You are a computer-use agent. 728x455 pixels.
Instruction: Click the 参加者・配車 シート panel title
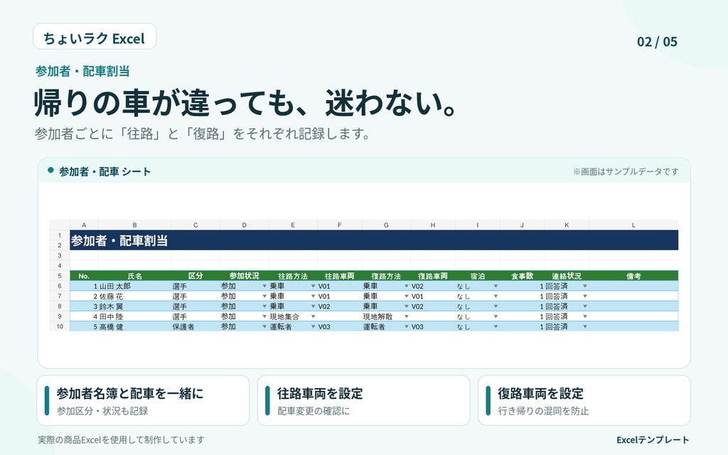[105, 172]
